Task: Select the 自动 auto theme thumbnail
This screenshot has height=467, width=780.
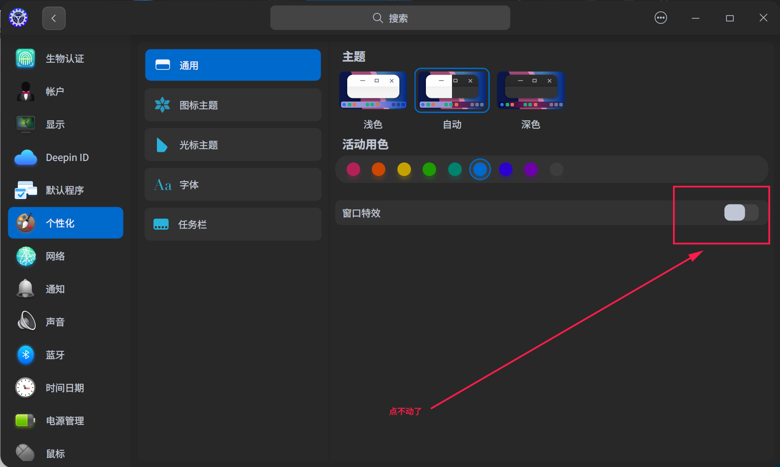Action: 452,90
